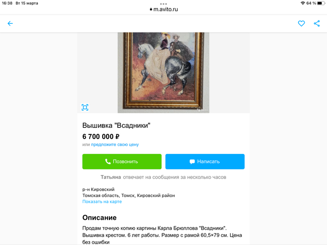The height and width of the screenshot is (245, 327).
Task: Tap the back arrow icon
Action: (10, 23)
